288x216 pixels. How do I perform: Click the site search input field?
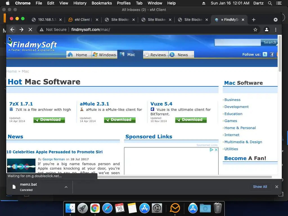[x=237, y=42]
